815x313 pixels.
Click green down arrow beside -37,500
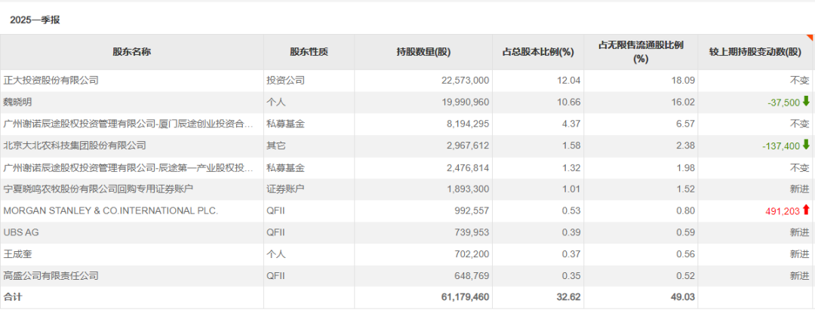coord(806,102)
